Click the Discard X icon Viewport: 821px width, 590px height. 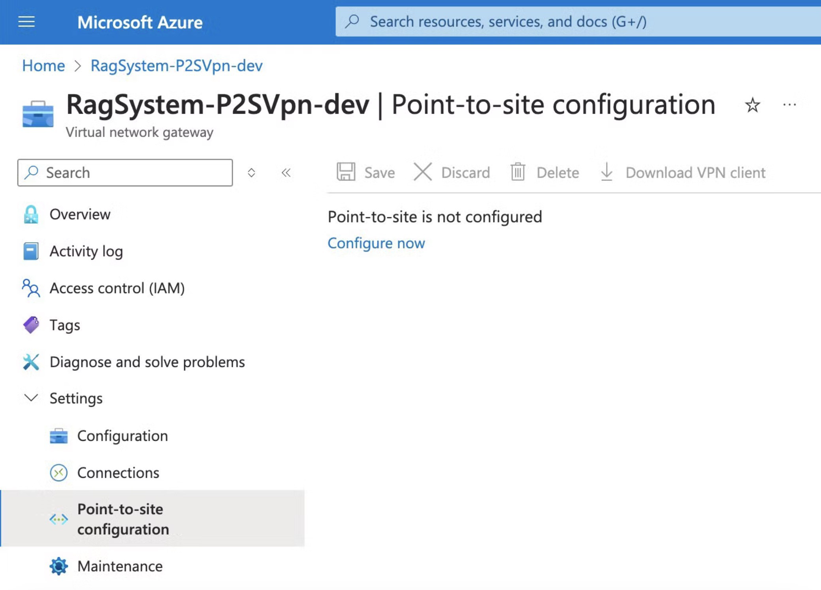[422, 172]
